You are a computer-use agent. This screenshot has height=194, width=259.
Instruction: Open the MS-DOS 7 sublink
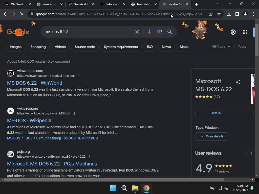[x=15, y=138]
